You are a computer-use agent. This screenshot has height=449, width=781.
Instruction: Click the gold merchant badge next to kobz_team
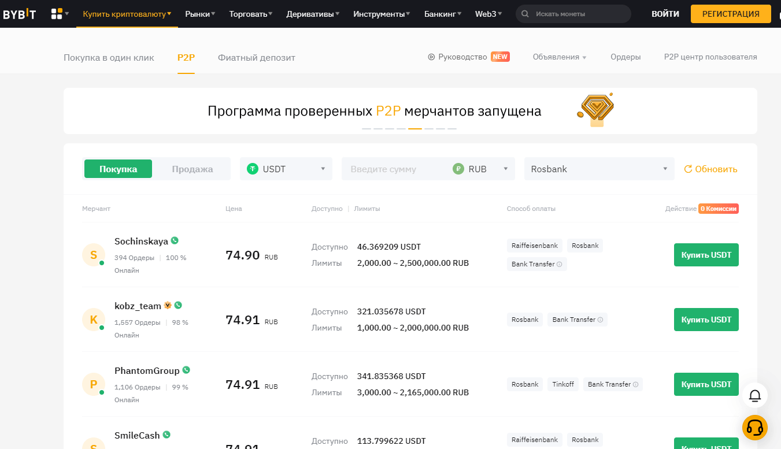click(x=168, y=305)
